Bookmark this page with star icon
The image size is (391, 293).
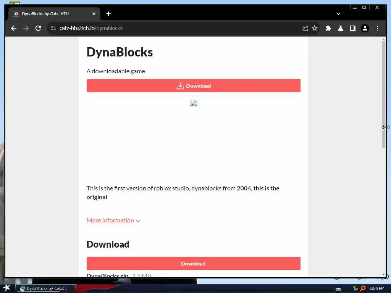coord(315,28)
